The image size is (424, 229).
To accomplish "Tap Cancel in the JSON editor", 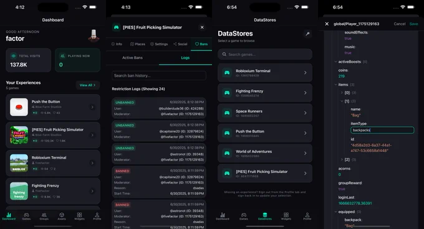I will 400,24.
